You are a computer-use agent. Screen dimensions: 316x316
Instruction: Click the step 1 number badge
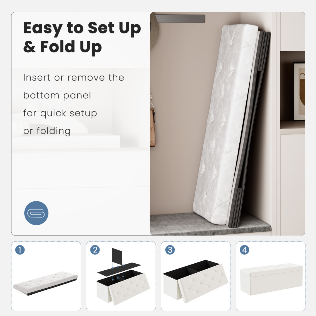point(20,250)
